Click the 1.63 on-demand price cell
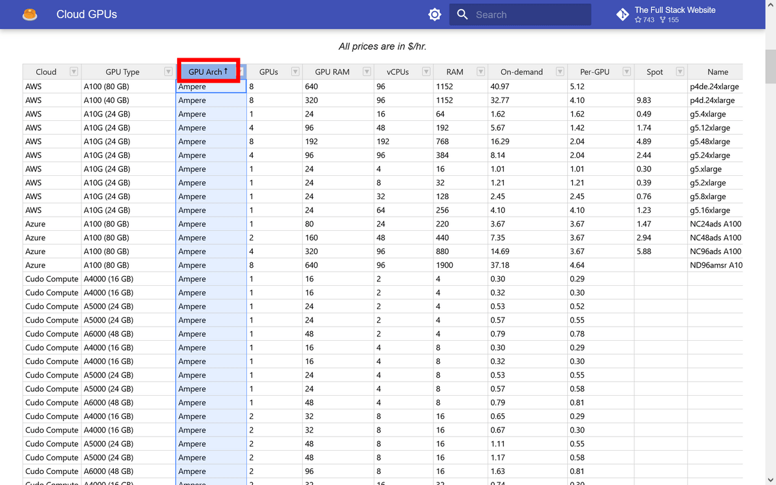776x485 pixels. [527, 471]
